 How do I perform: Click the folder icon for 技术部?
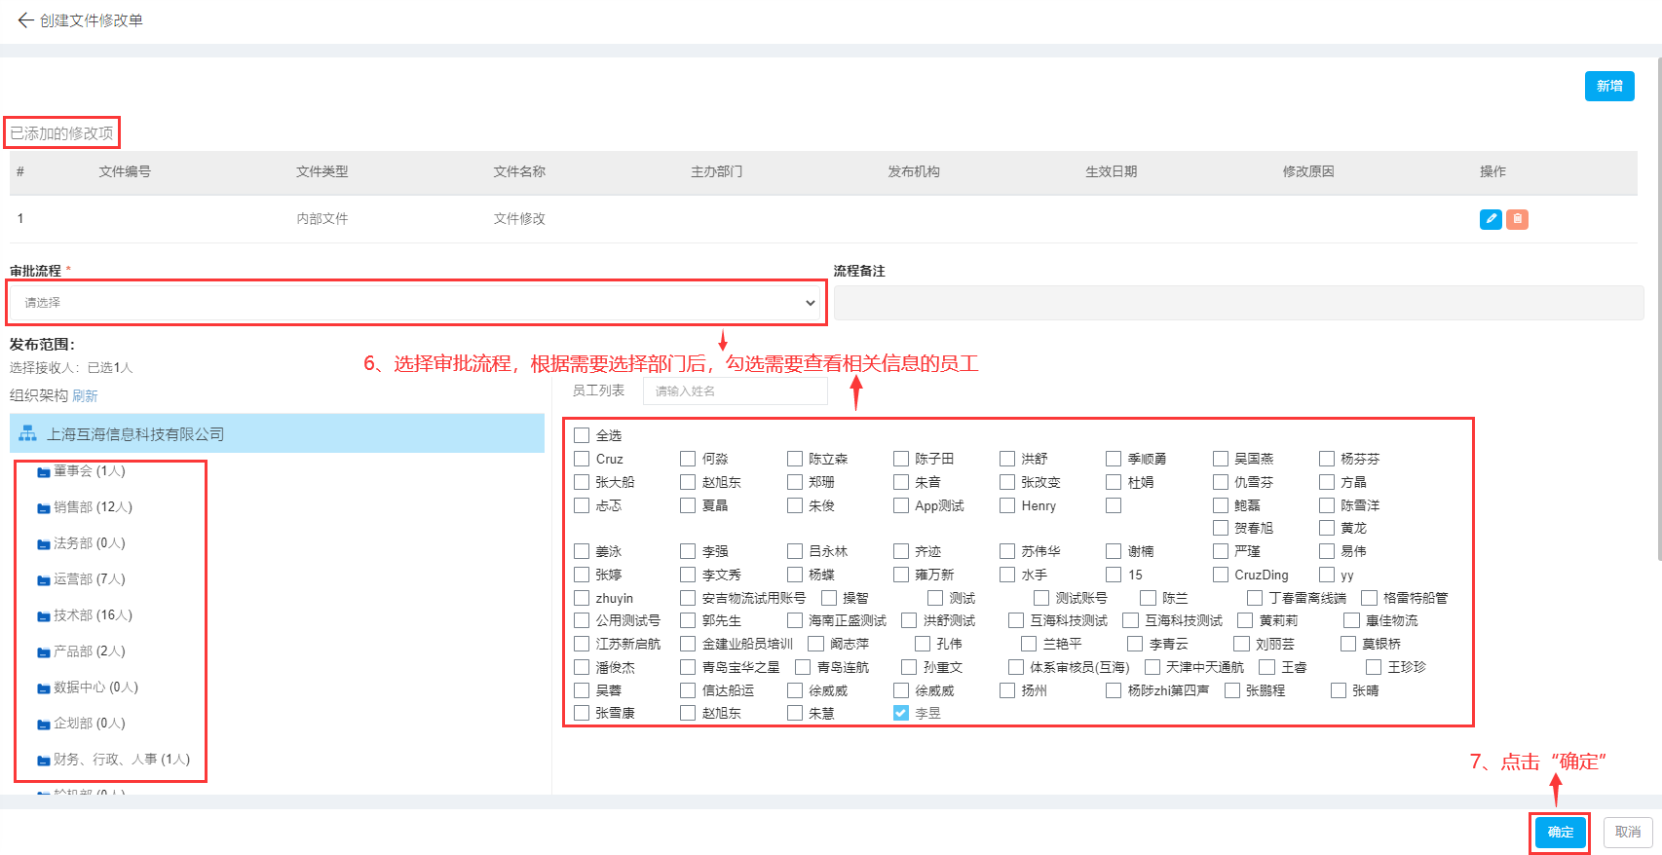coord(44,616)
